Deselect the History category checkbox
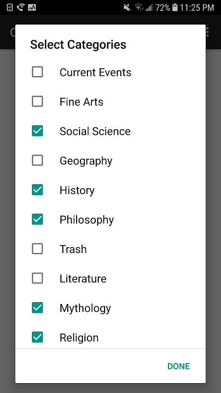The height and width of the screenshot is (393, 221). [x=37, y=190]
